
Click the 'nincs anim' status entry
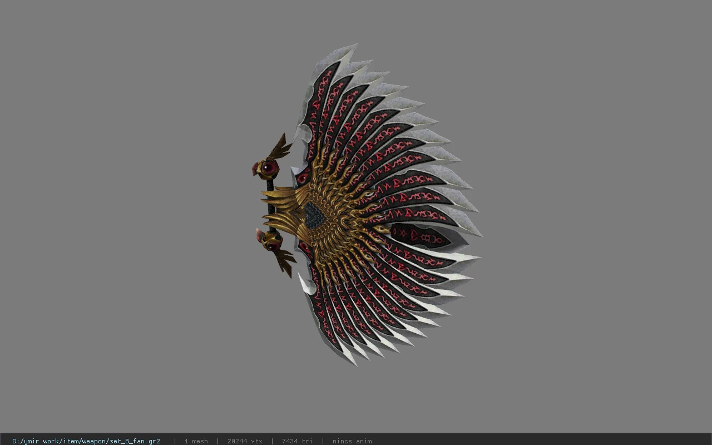[352, 441]
